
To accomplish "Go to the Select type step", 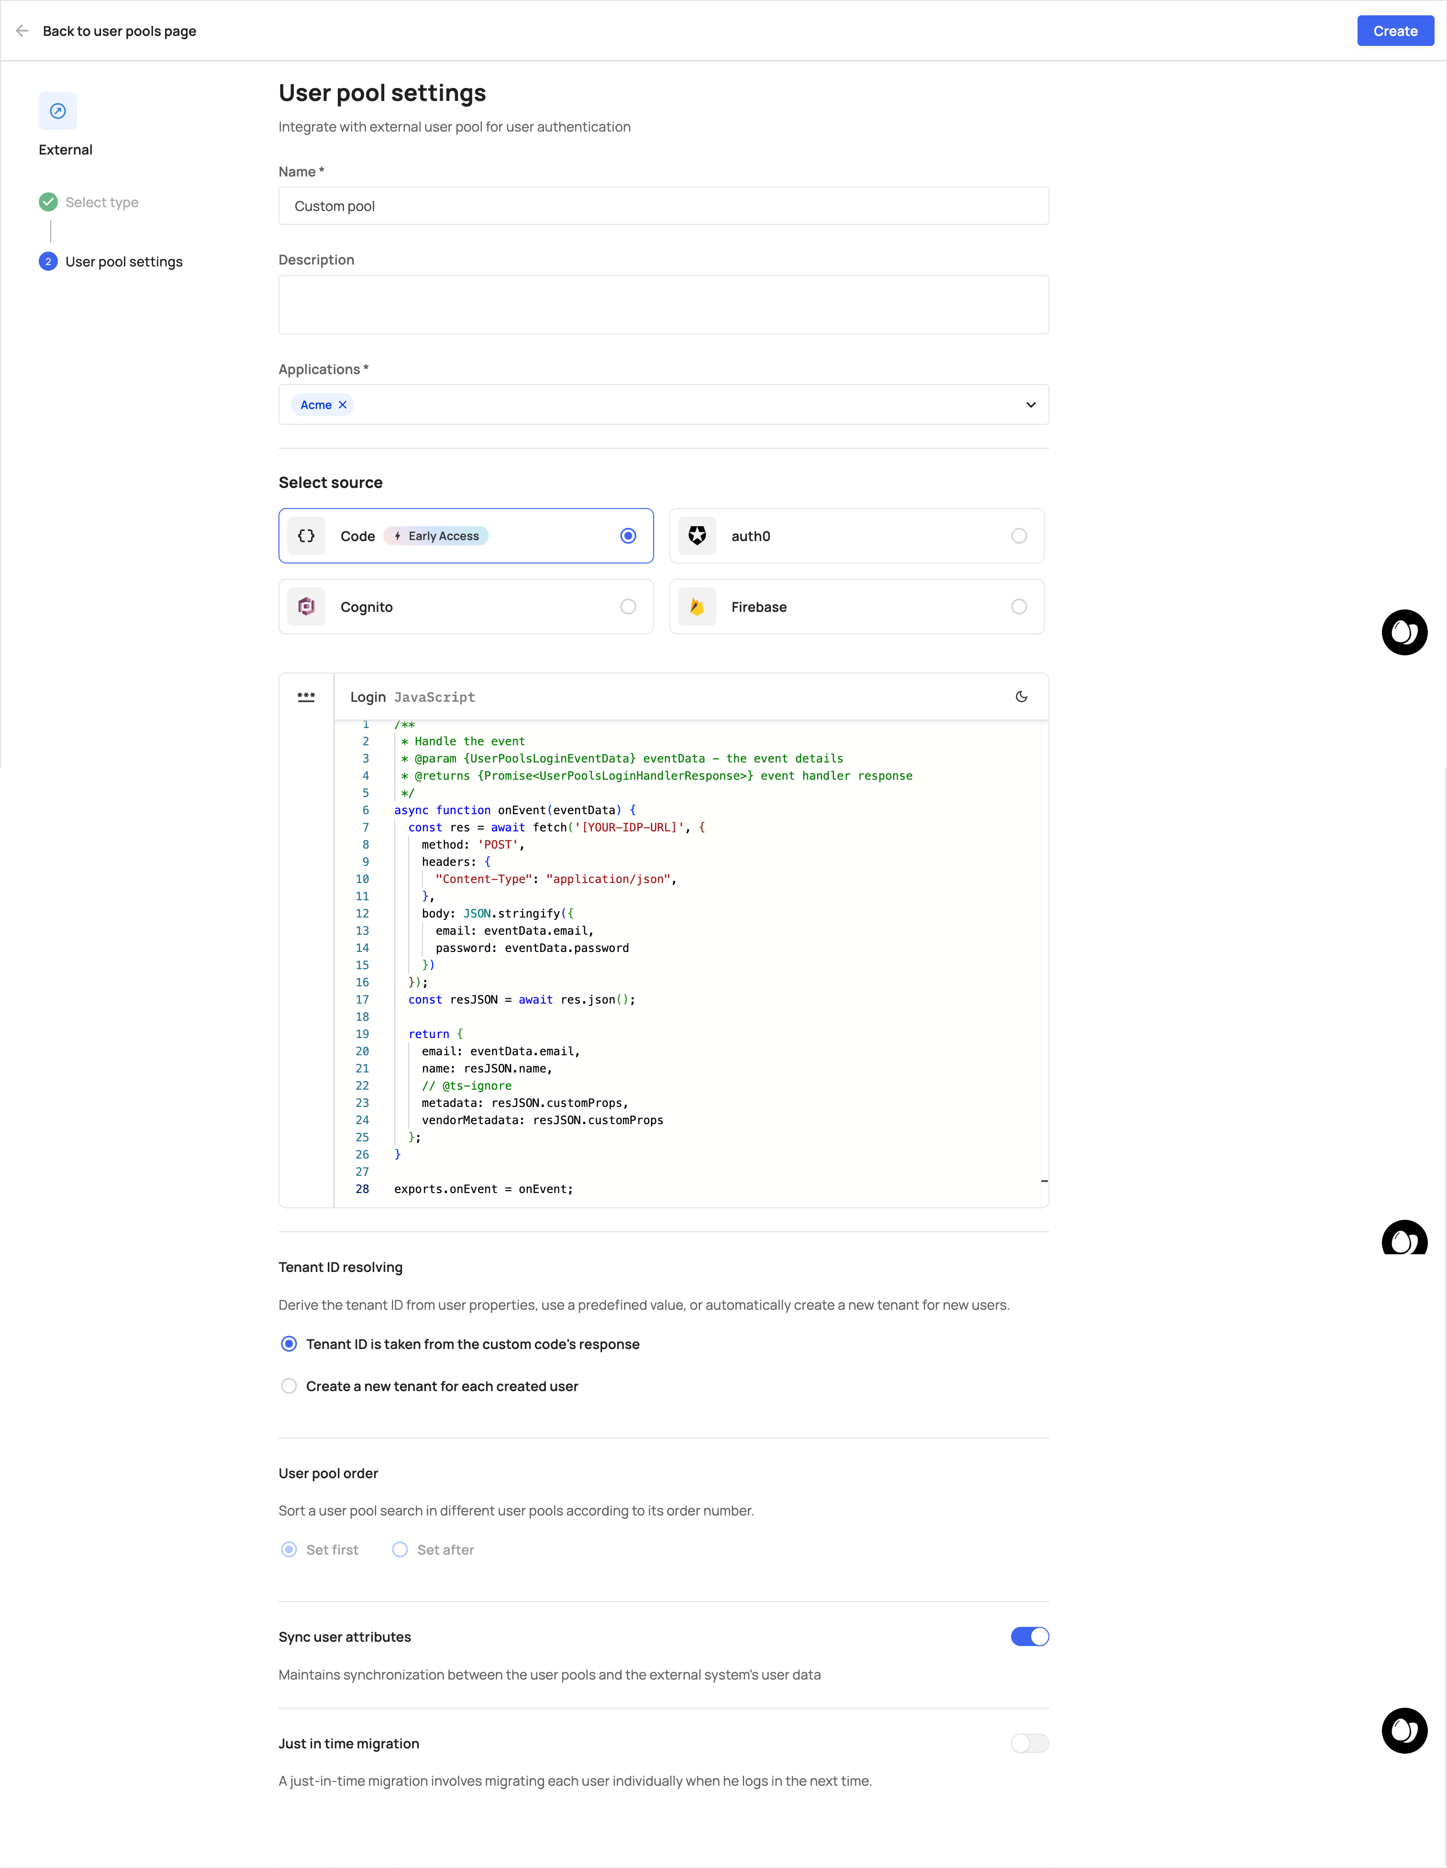I will [x=101, y=203].
